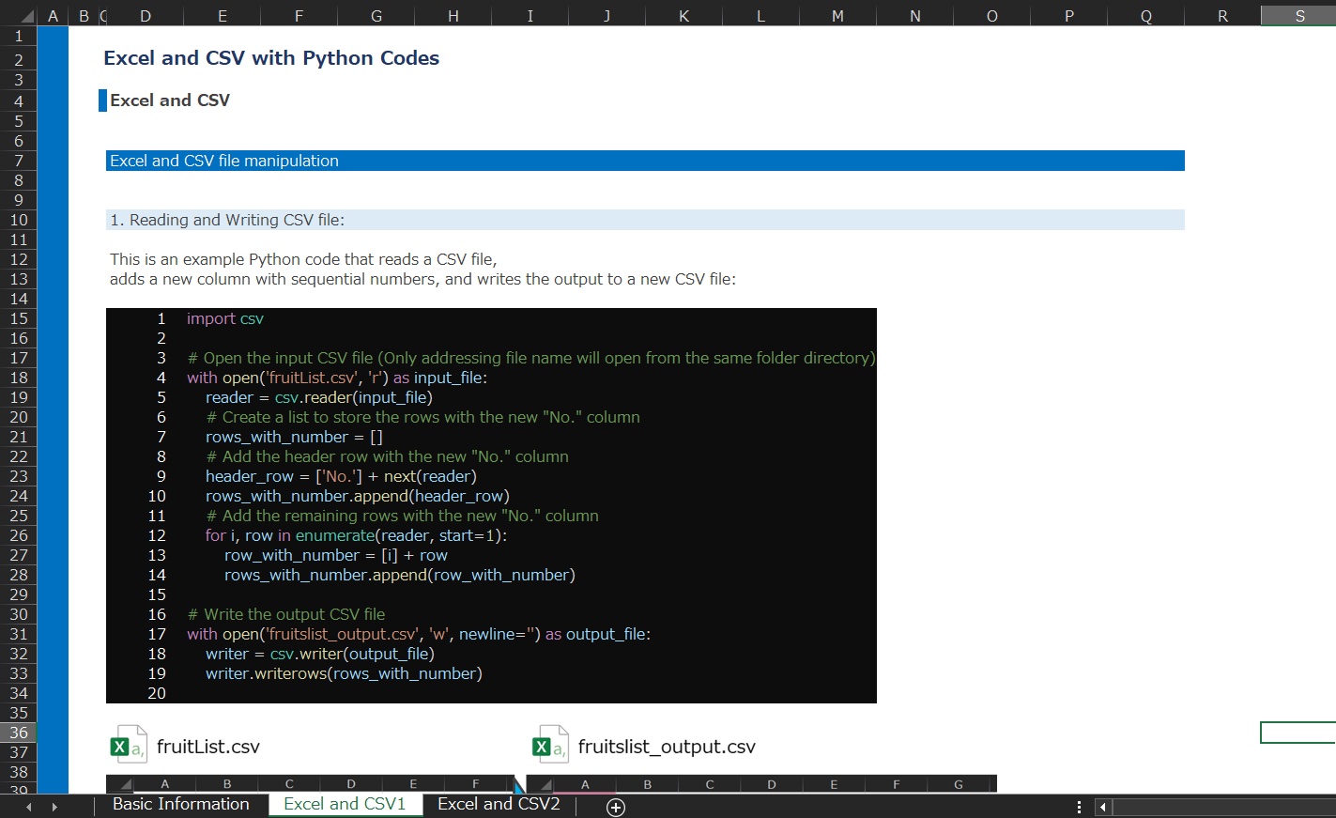Click horizontal scrollbar left arrow
1336x818 pixels.
coord(1103,807)
